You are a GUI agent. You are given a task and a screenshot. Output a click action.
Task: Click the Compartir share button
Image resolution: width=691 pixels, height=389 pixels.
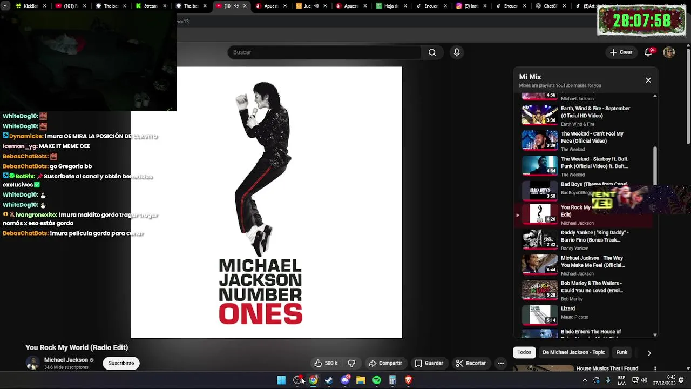pos(385,363)
